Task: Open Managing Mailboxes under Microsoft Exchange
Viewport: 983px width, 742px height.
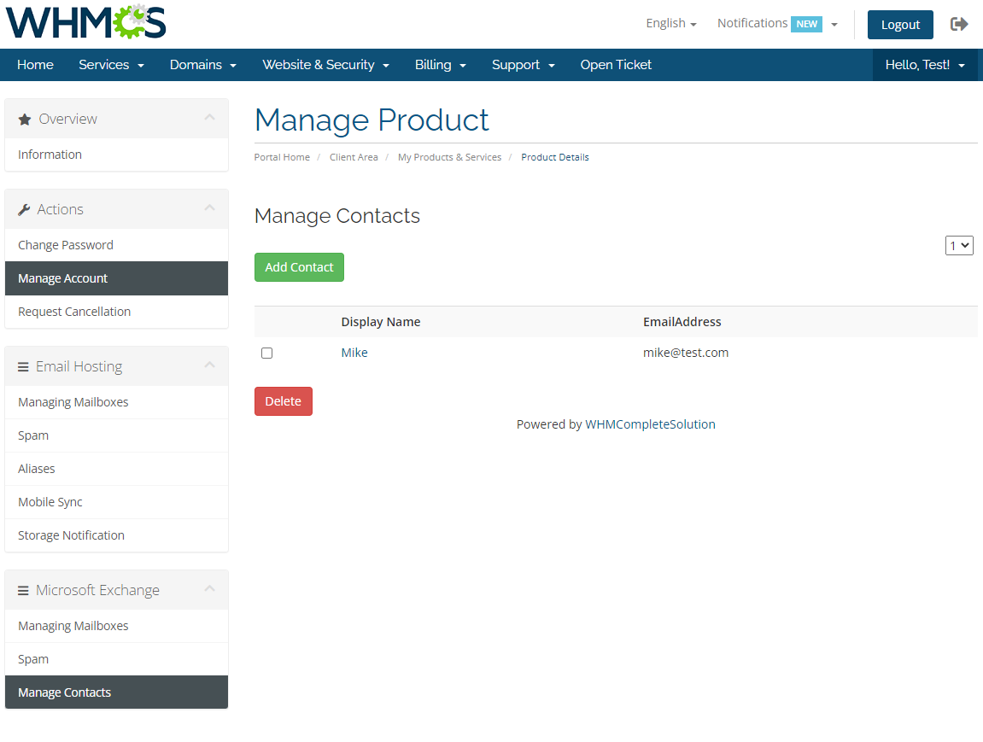Action: 117,626
